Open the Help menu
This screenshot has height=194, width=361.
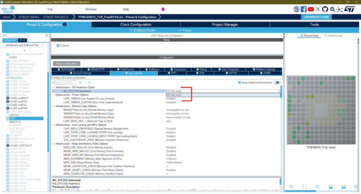[126, 9]
